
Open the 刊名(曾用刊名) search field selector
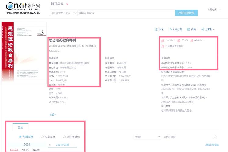[x=63, y=13]
